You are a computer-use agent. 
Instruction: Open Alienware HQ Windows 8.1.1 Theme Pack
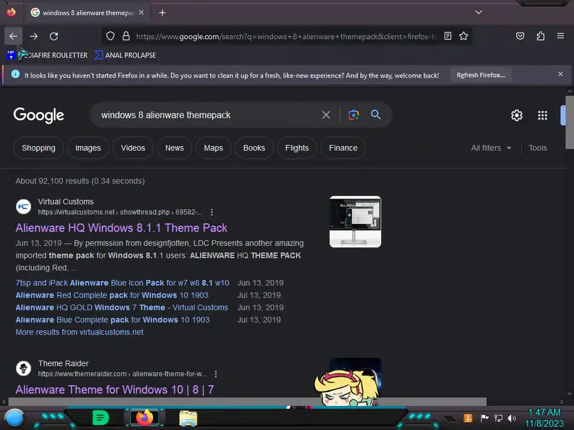point(121,228)
